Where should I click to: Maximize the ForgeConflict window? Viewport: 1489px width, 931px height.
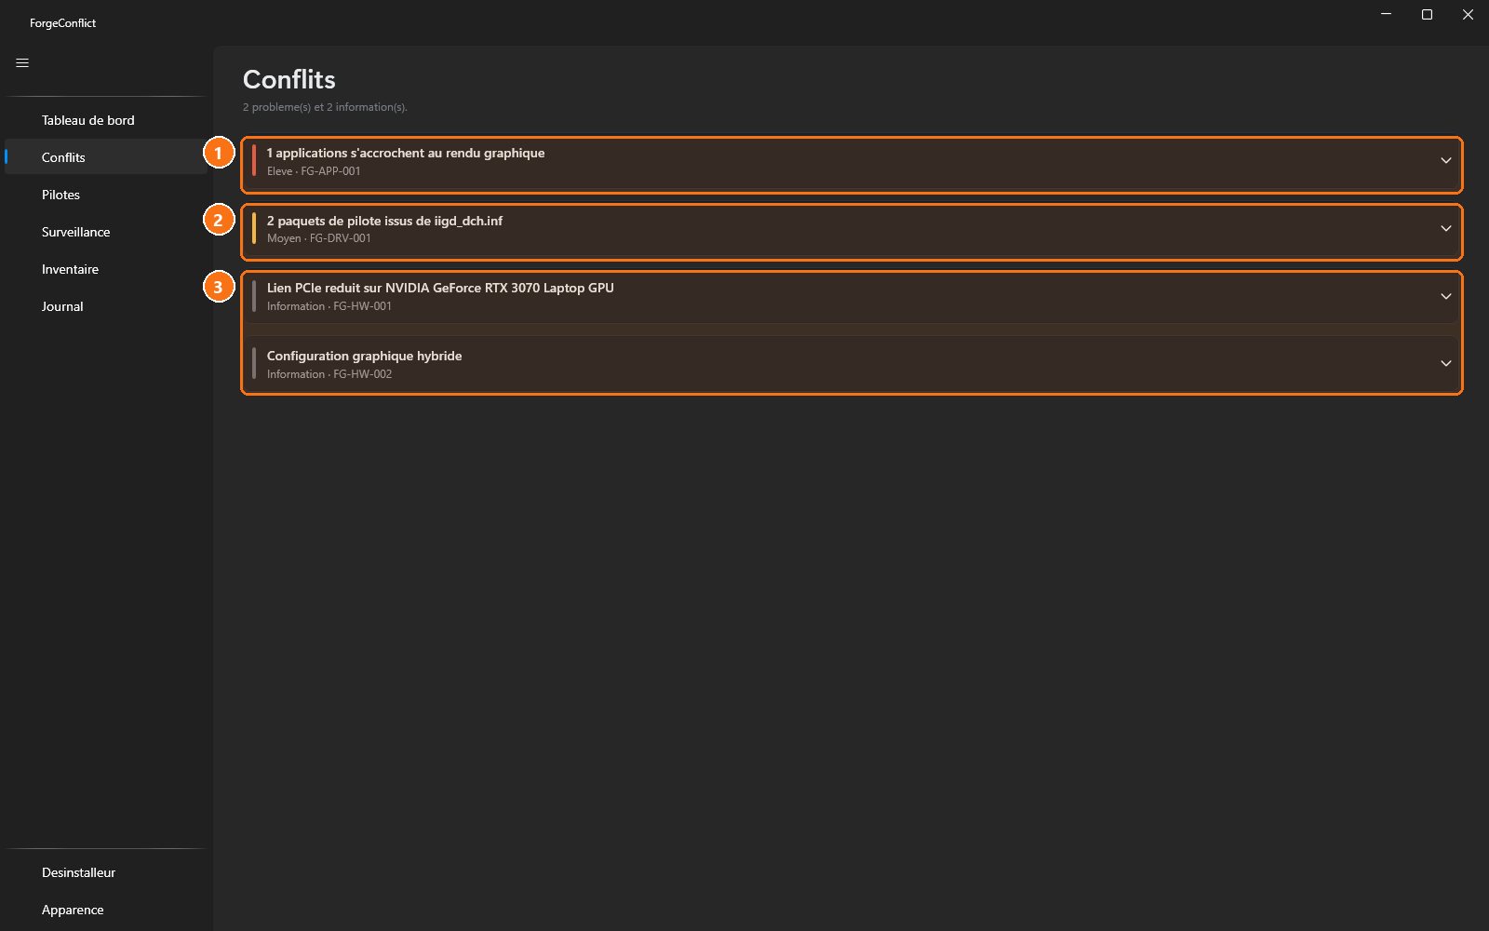[1427, 15]
